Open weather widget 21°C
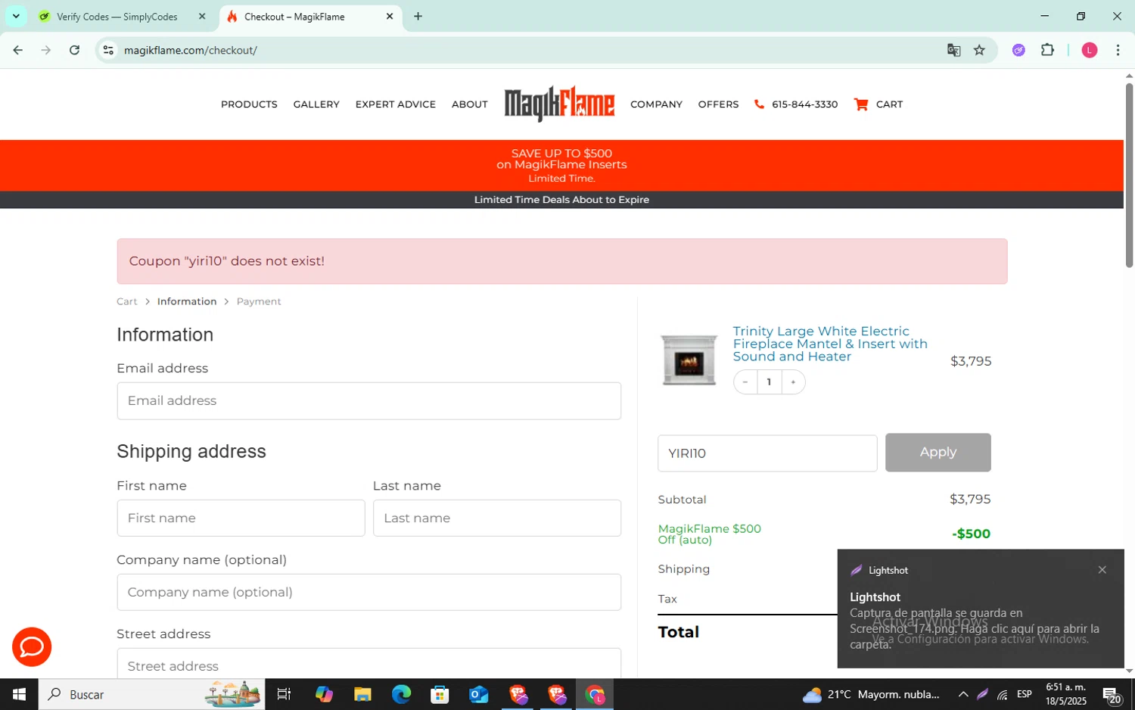 coord(871,694)
